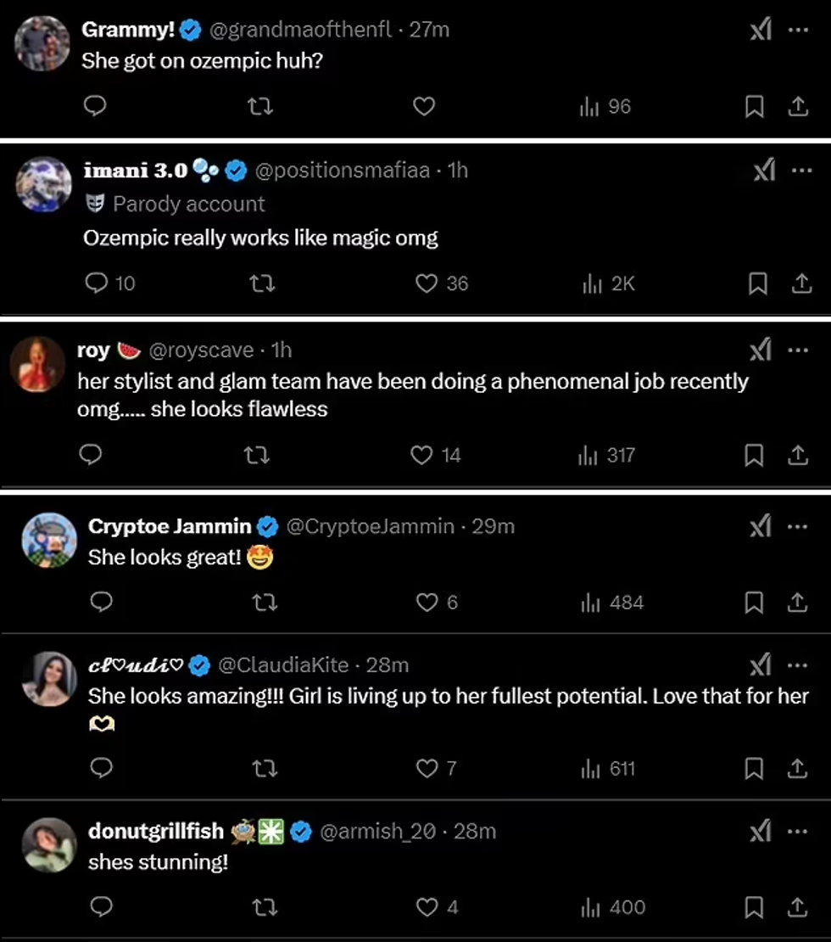Open more options menu on roy's tweet
Image resolution: width=831 pixels, height=942 pixels.
[799, 350]
